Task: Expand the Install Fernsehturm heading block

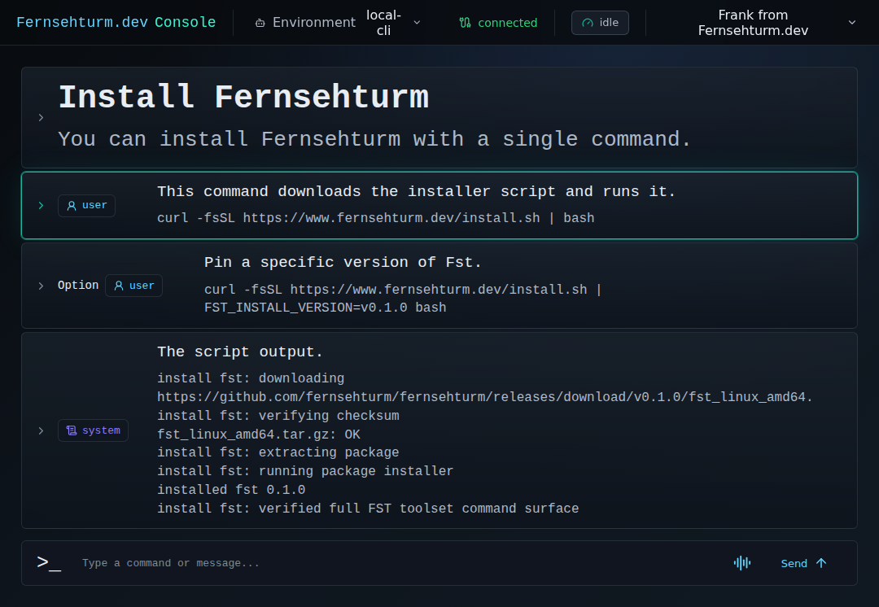Action: tap(41, 118)
